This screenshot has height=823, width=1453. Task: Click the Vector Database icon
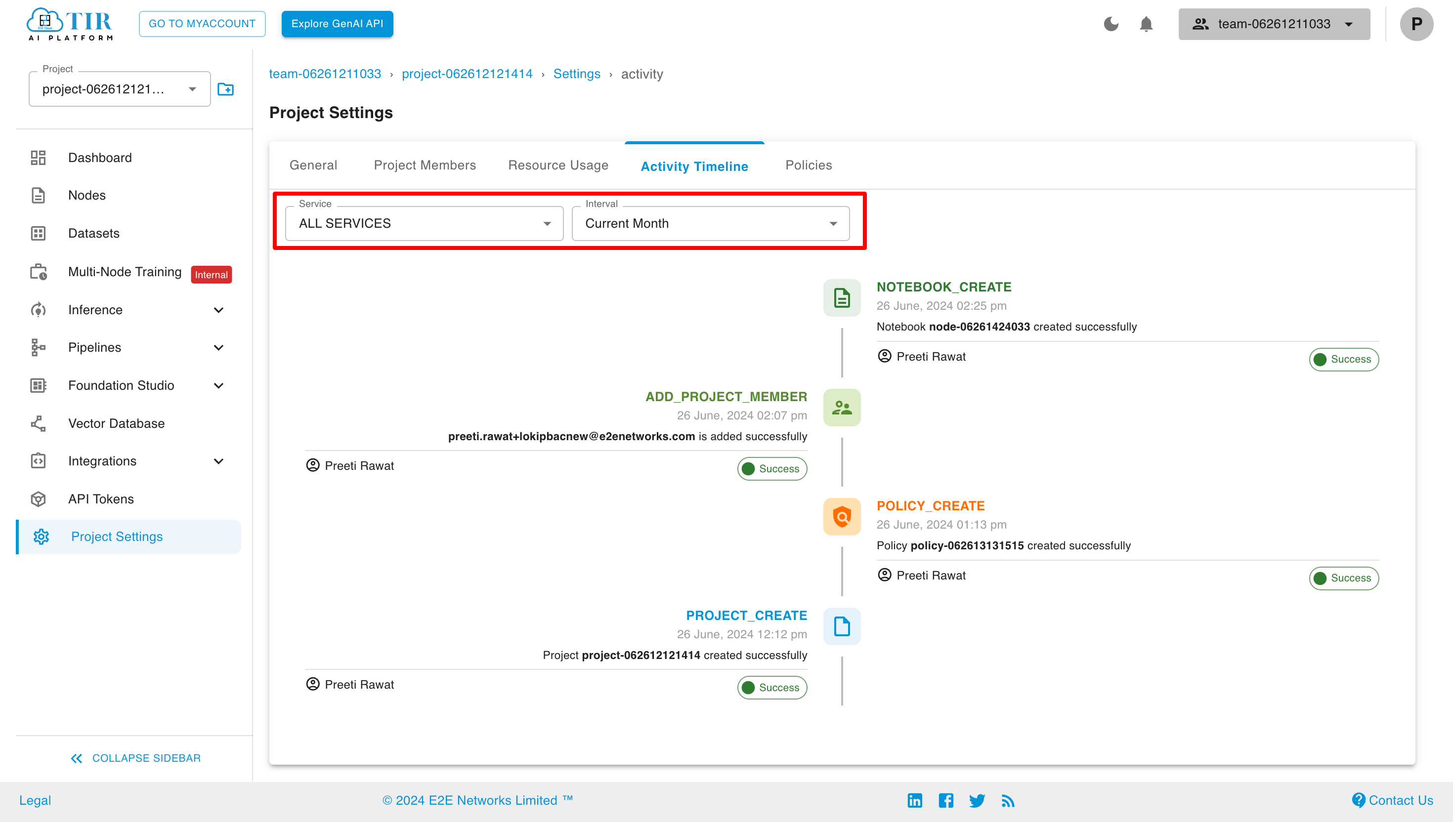pyautogui.click(x=38, y=423)
